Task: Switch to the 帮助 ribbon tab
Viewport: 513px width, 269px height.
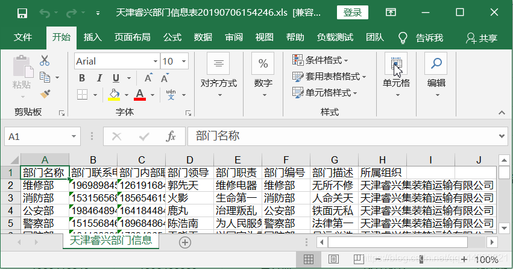Action: point(295,37)
